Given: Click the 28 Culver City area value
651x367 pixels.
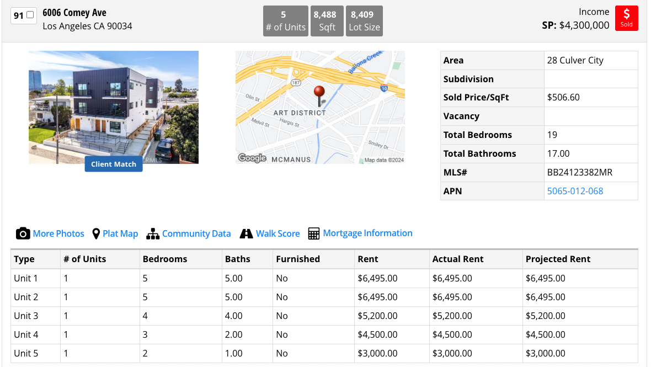Looking at the screenshot, I should click(x=575, y=60).
